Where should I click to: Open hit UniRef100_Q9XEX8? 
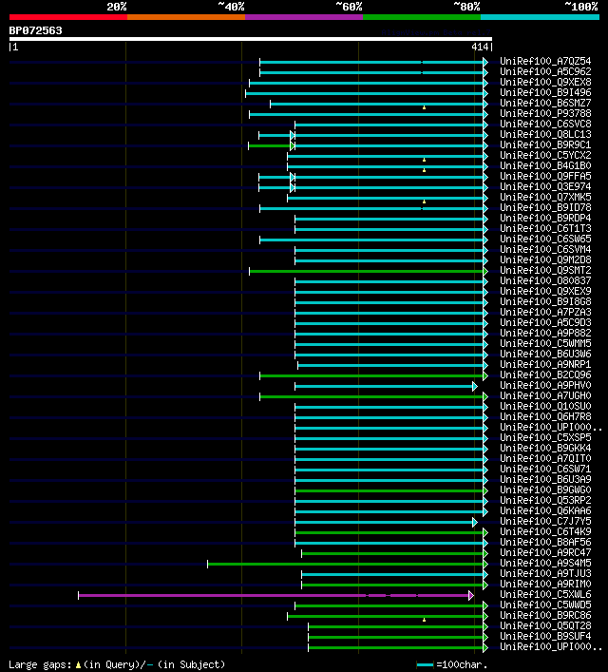pyautogui.click(x=545, y=83)
